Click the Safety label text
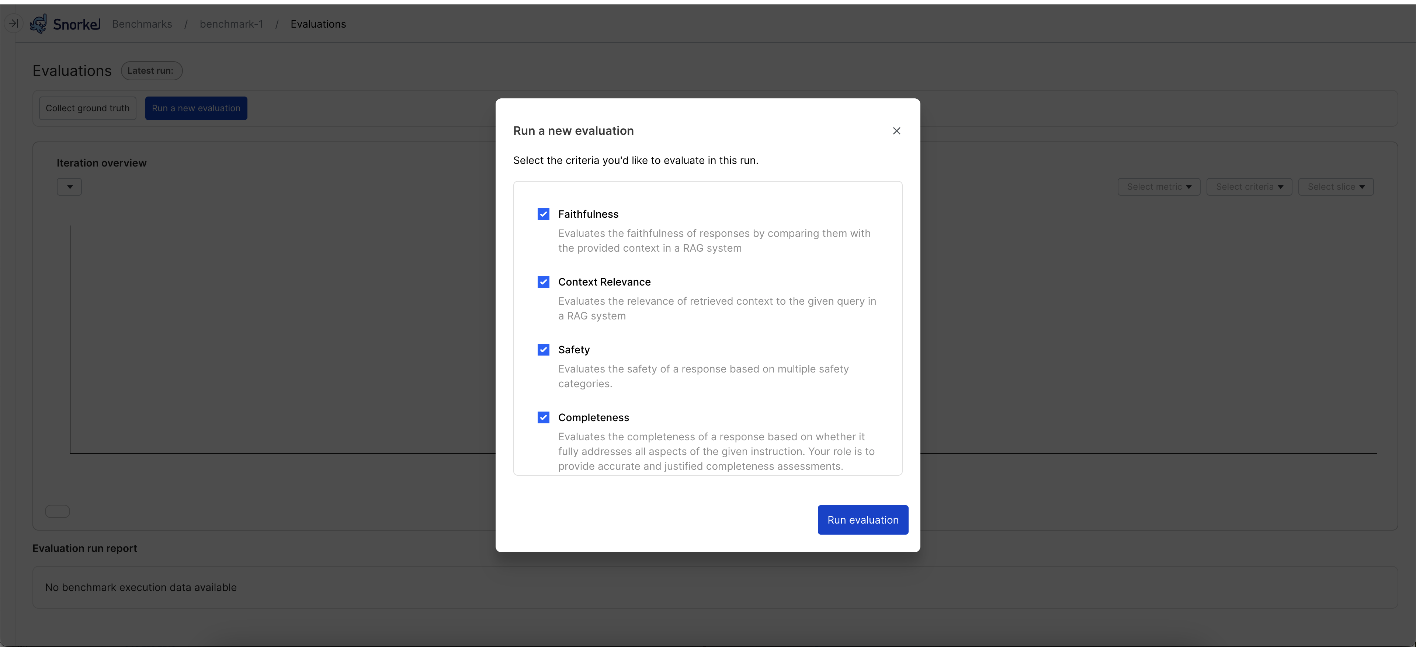 pyautogui.click(x=574, y=350)
